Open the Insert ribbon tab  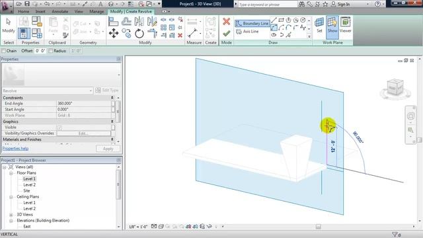[40, 12]
